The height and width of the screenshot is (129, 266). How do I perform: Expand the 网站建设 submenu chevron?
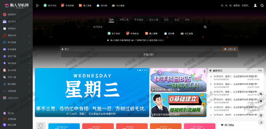click(29, 84)
